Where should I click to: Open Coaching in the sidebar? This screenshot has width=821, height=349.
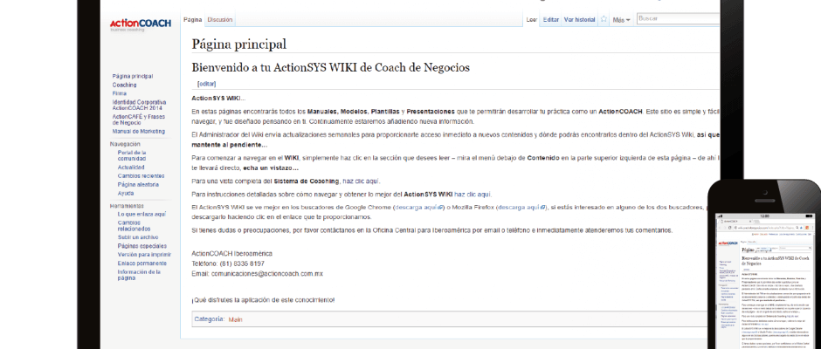(125, 85)
